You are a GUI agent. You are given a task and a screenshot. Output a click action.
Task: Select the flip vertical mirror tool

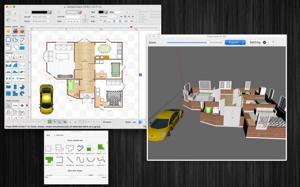pos(15,112)
